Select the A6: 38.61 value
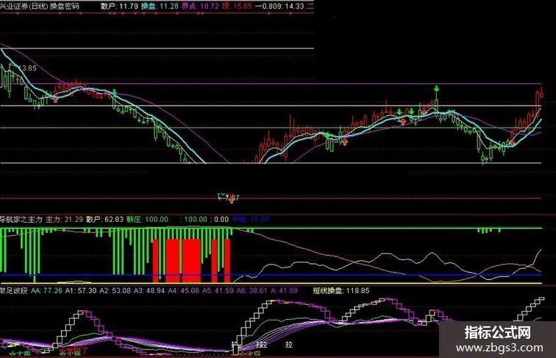 (252, 290)
